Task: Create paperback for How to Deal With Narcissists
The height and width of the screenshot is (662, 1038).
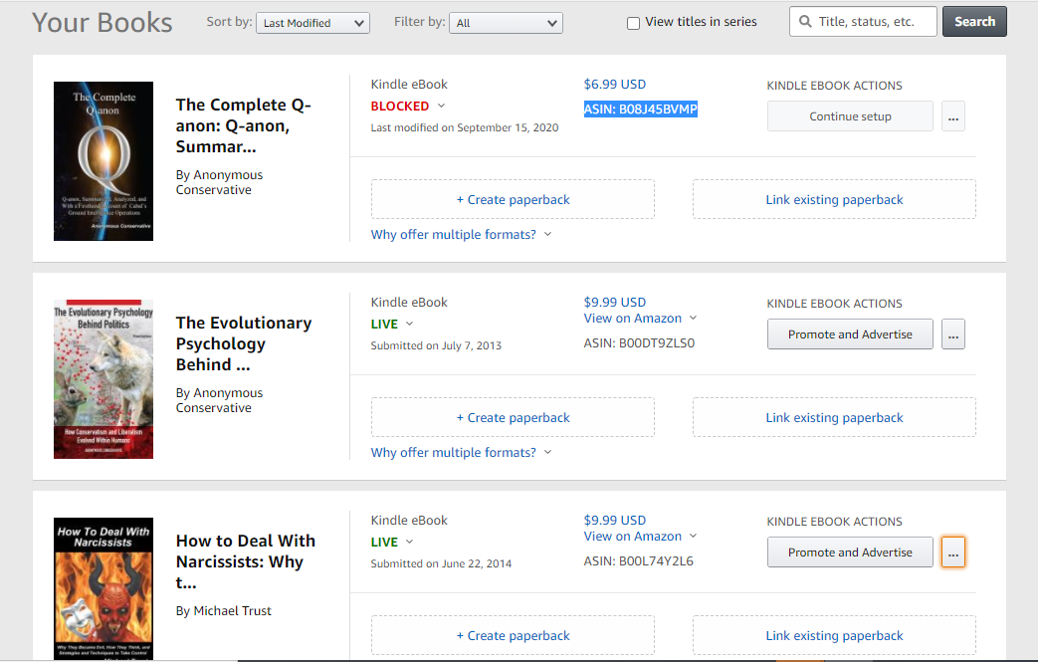Action: (x=514, y=635)
